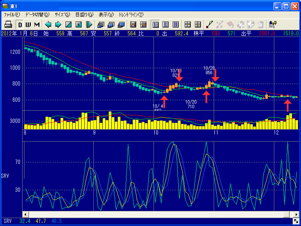Click the horizontal scrollbar thumb
Screen dimensions: 301x226
point(286,214)
